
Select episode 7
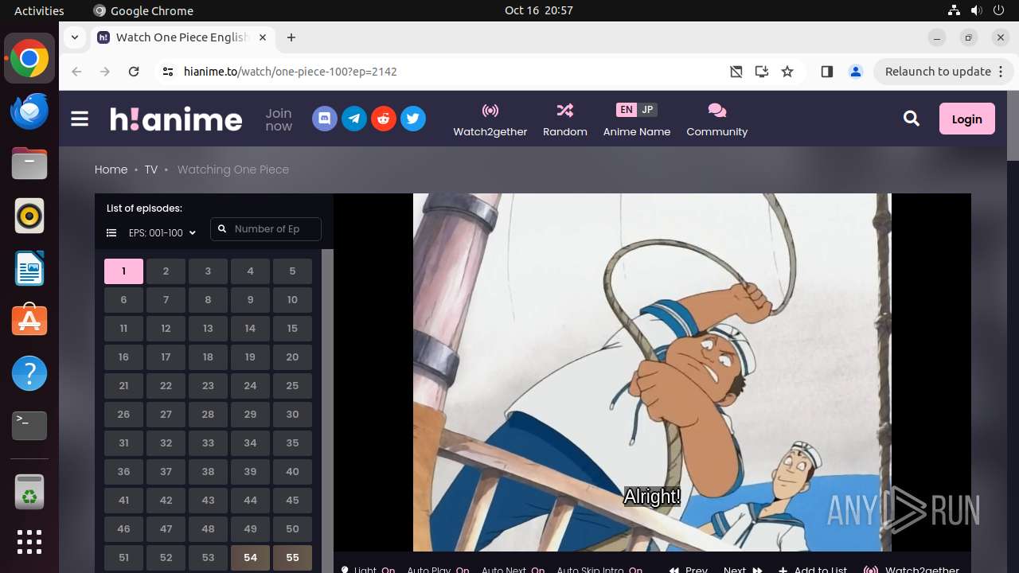click(166, 300)
